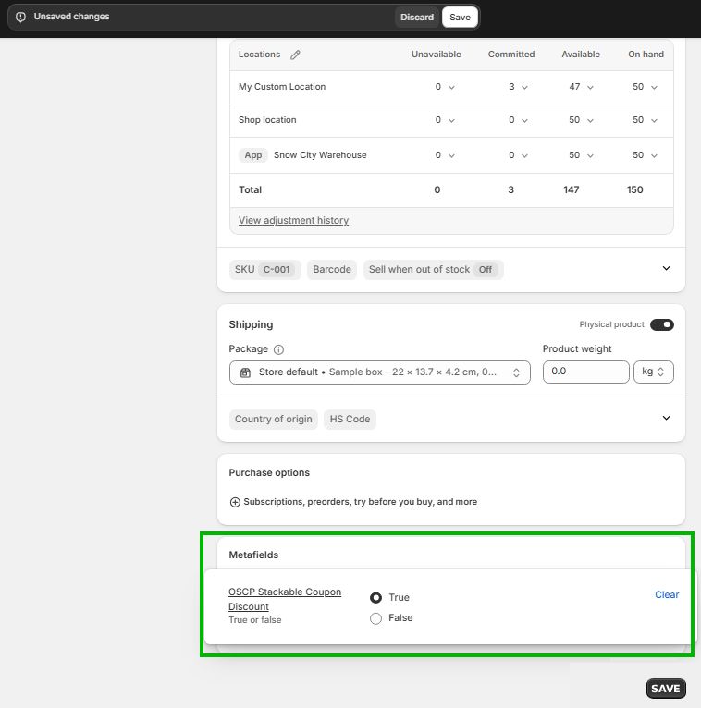The image size is (701, 708).
Task: Click the Discard button
Action: (x=416, y=17)
